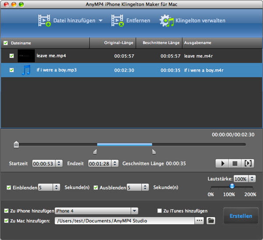Click the output name leave me.m4r
The image size is (263, 240).
(199, 56)
